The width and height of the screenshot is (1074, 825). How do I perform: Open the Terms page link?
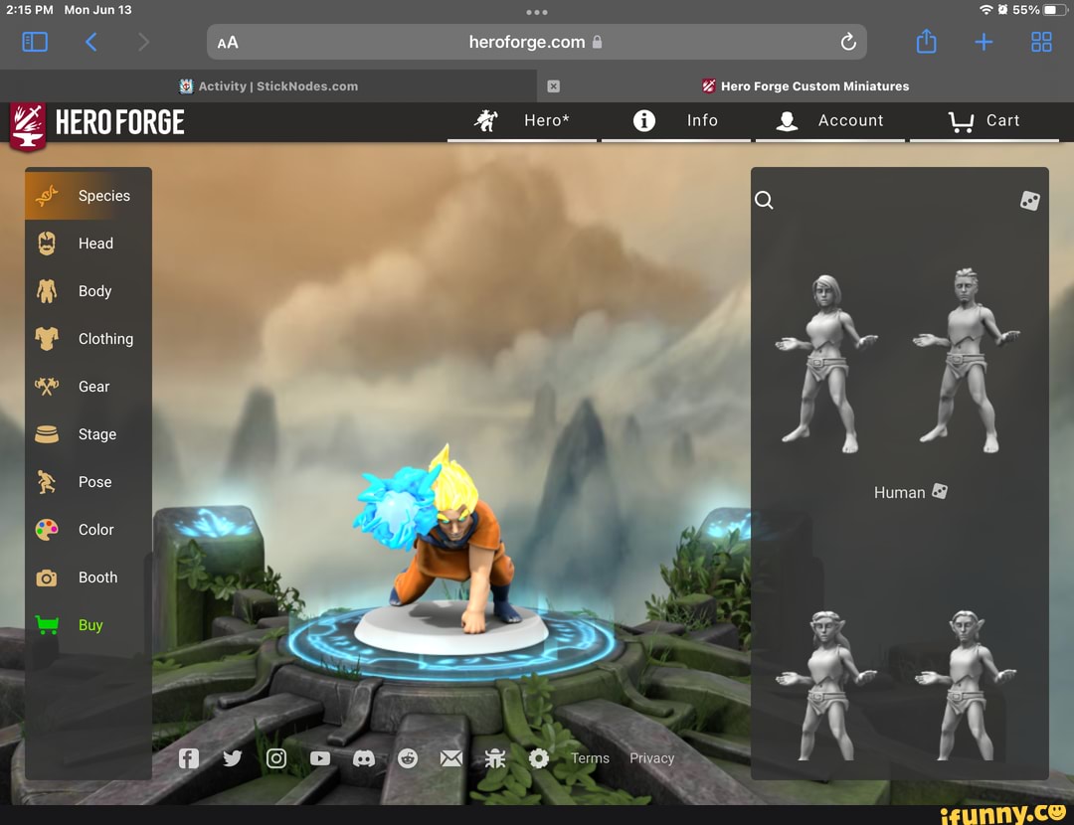590,757
